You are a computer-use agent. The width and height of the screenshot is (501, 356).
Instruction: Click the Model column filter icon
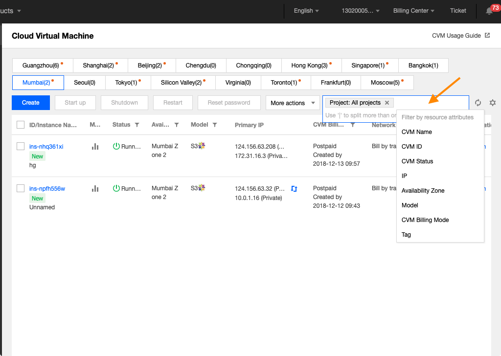(x=215, y=125)
